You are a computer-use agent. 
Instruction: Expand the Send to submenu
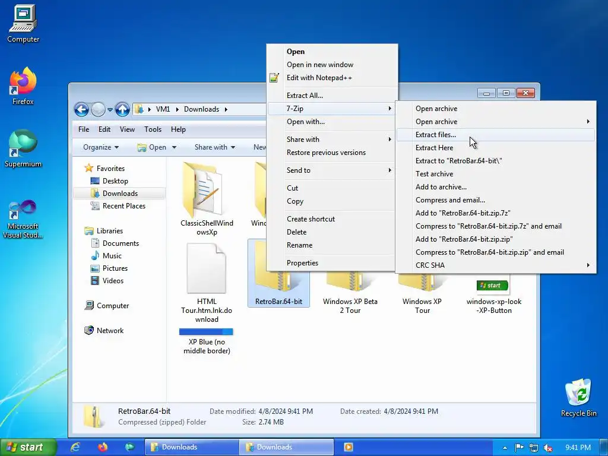pos(332,170)
